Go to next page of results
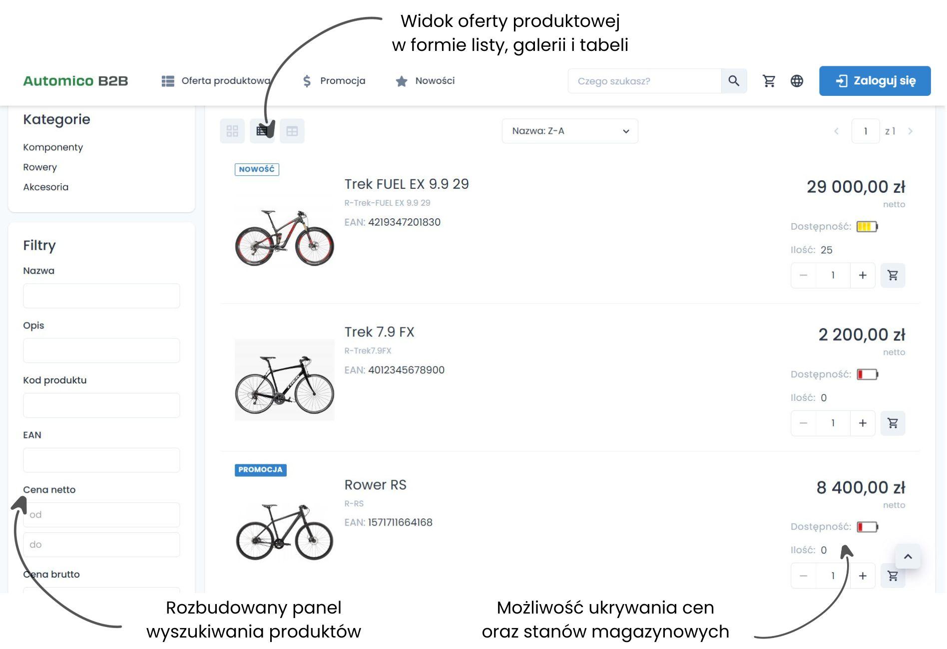 pyautogui.click(x=910, y=131)
